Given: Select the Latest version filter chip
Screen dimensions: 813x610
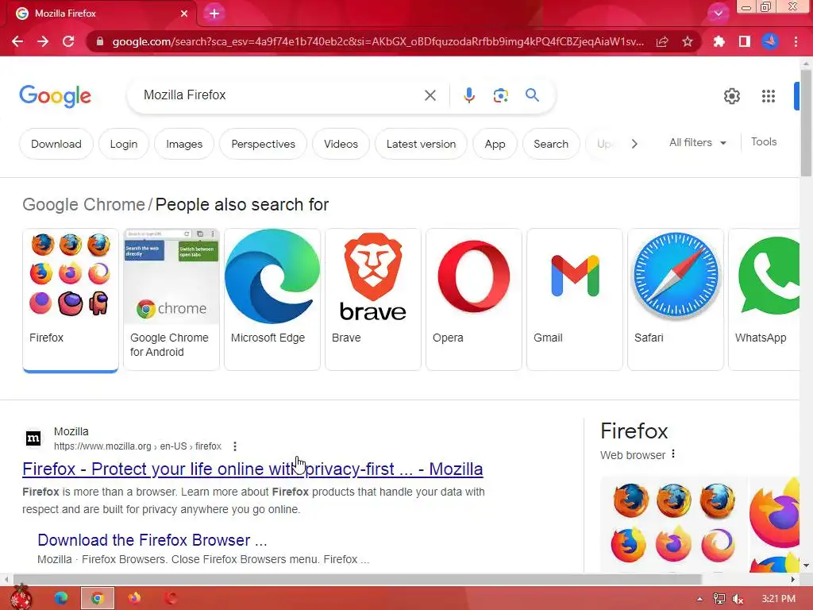Looking at the screenshot, I should coord(421,145).
